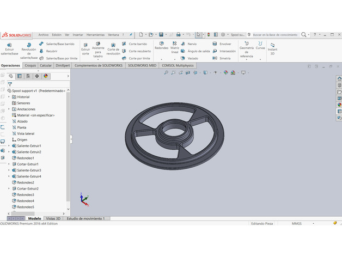The image size is (342, 257).
Task: Select Matriz lineal pattern tool
Action: [x=175, y=47]
